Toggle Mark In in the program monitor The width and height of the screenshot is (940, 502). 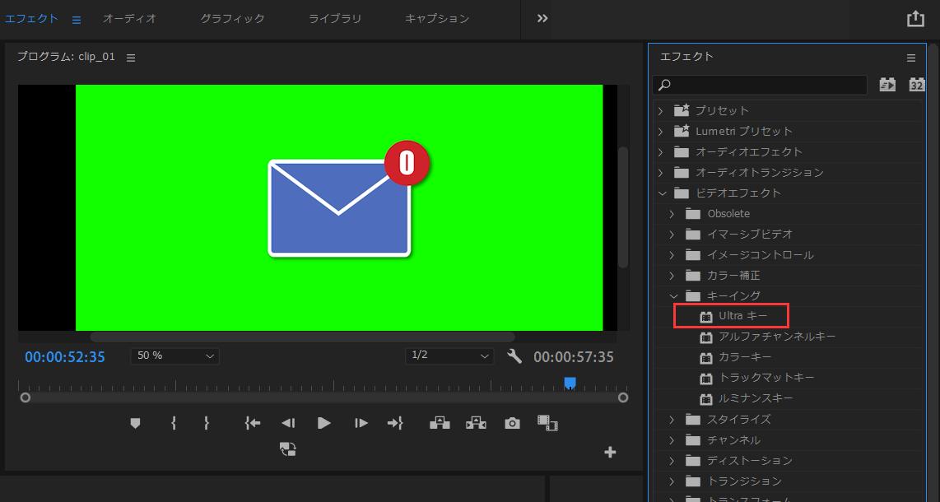point(173,423)
